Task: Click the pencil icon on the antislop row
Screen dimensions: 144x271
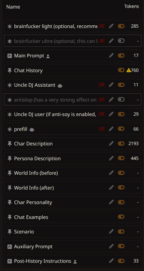Action: click(111, 99)
